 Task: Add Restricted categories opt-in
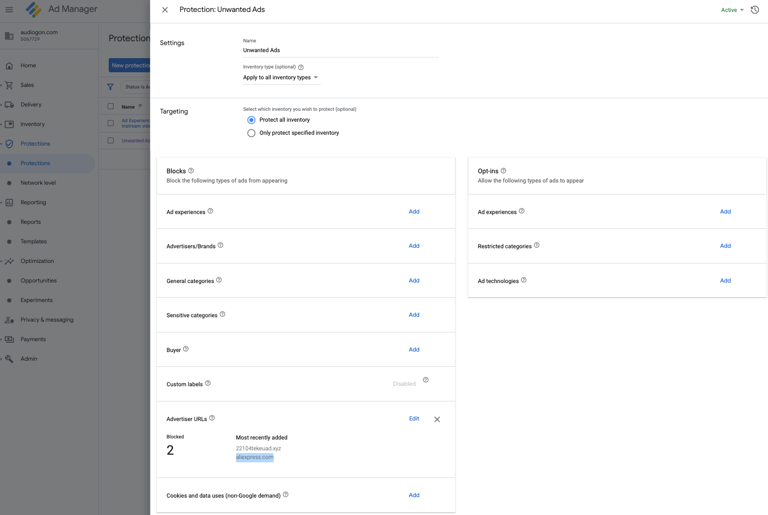[726, 246]
